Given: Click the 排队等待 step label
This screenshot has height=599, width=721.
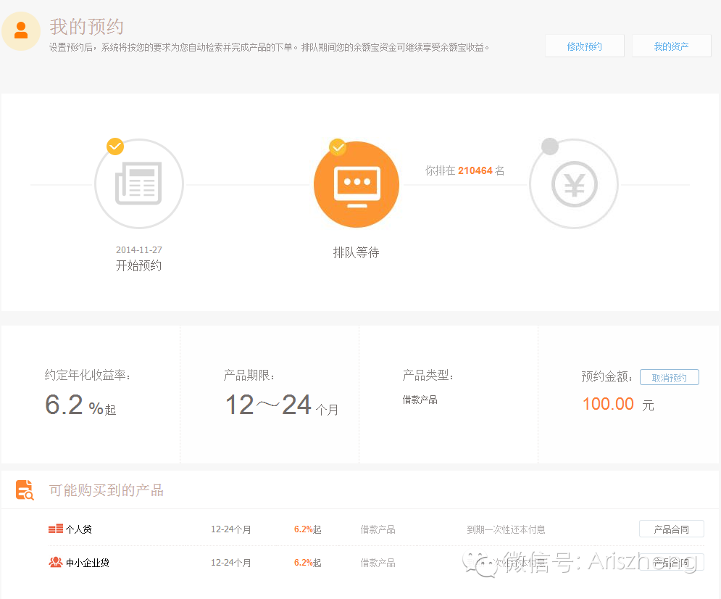Looking at the screenshot, I should pyautogui.click(x=356, y=252).
